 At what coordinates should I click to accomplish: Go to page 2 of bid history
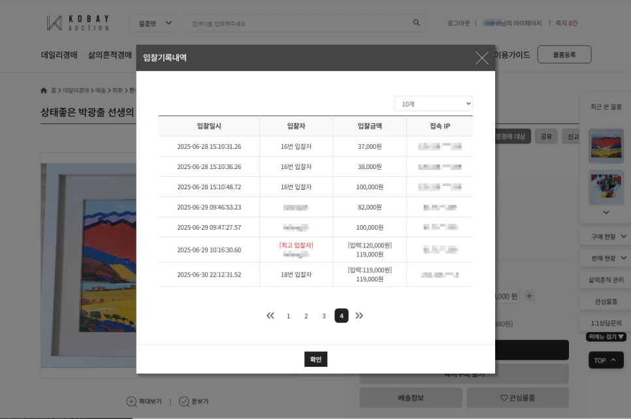tap(306, 316)
